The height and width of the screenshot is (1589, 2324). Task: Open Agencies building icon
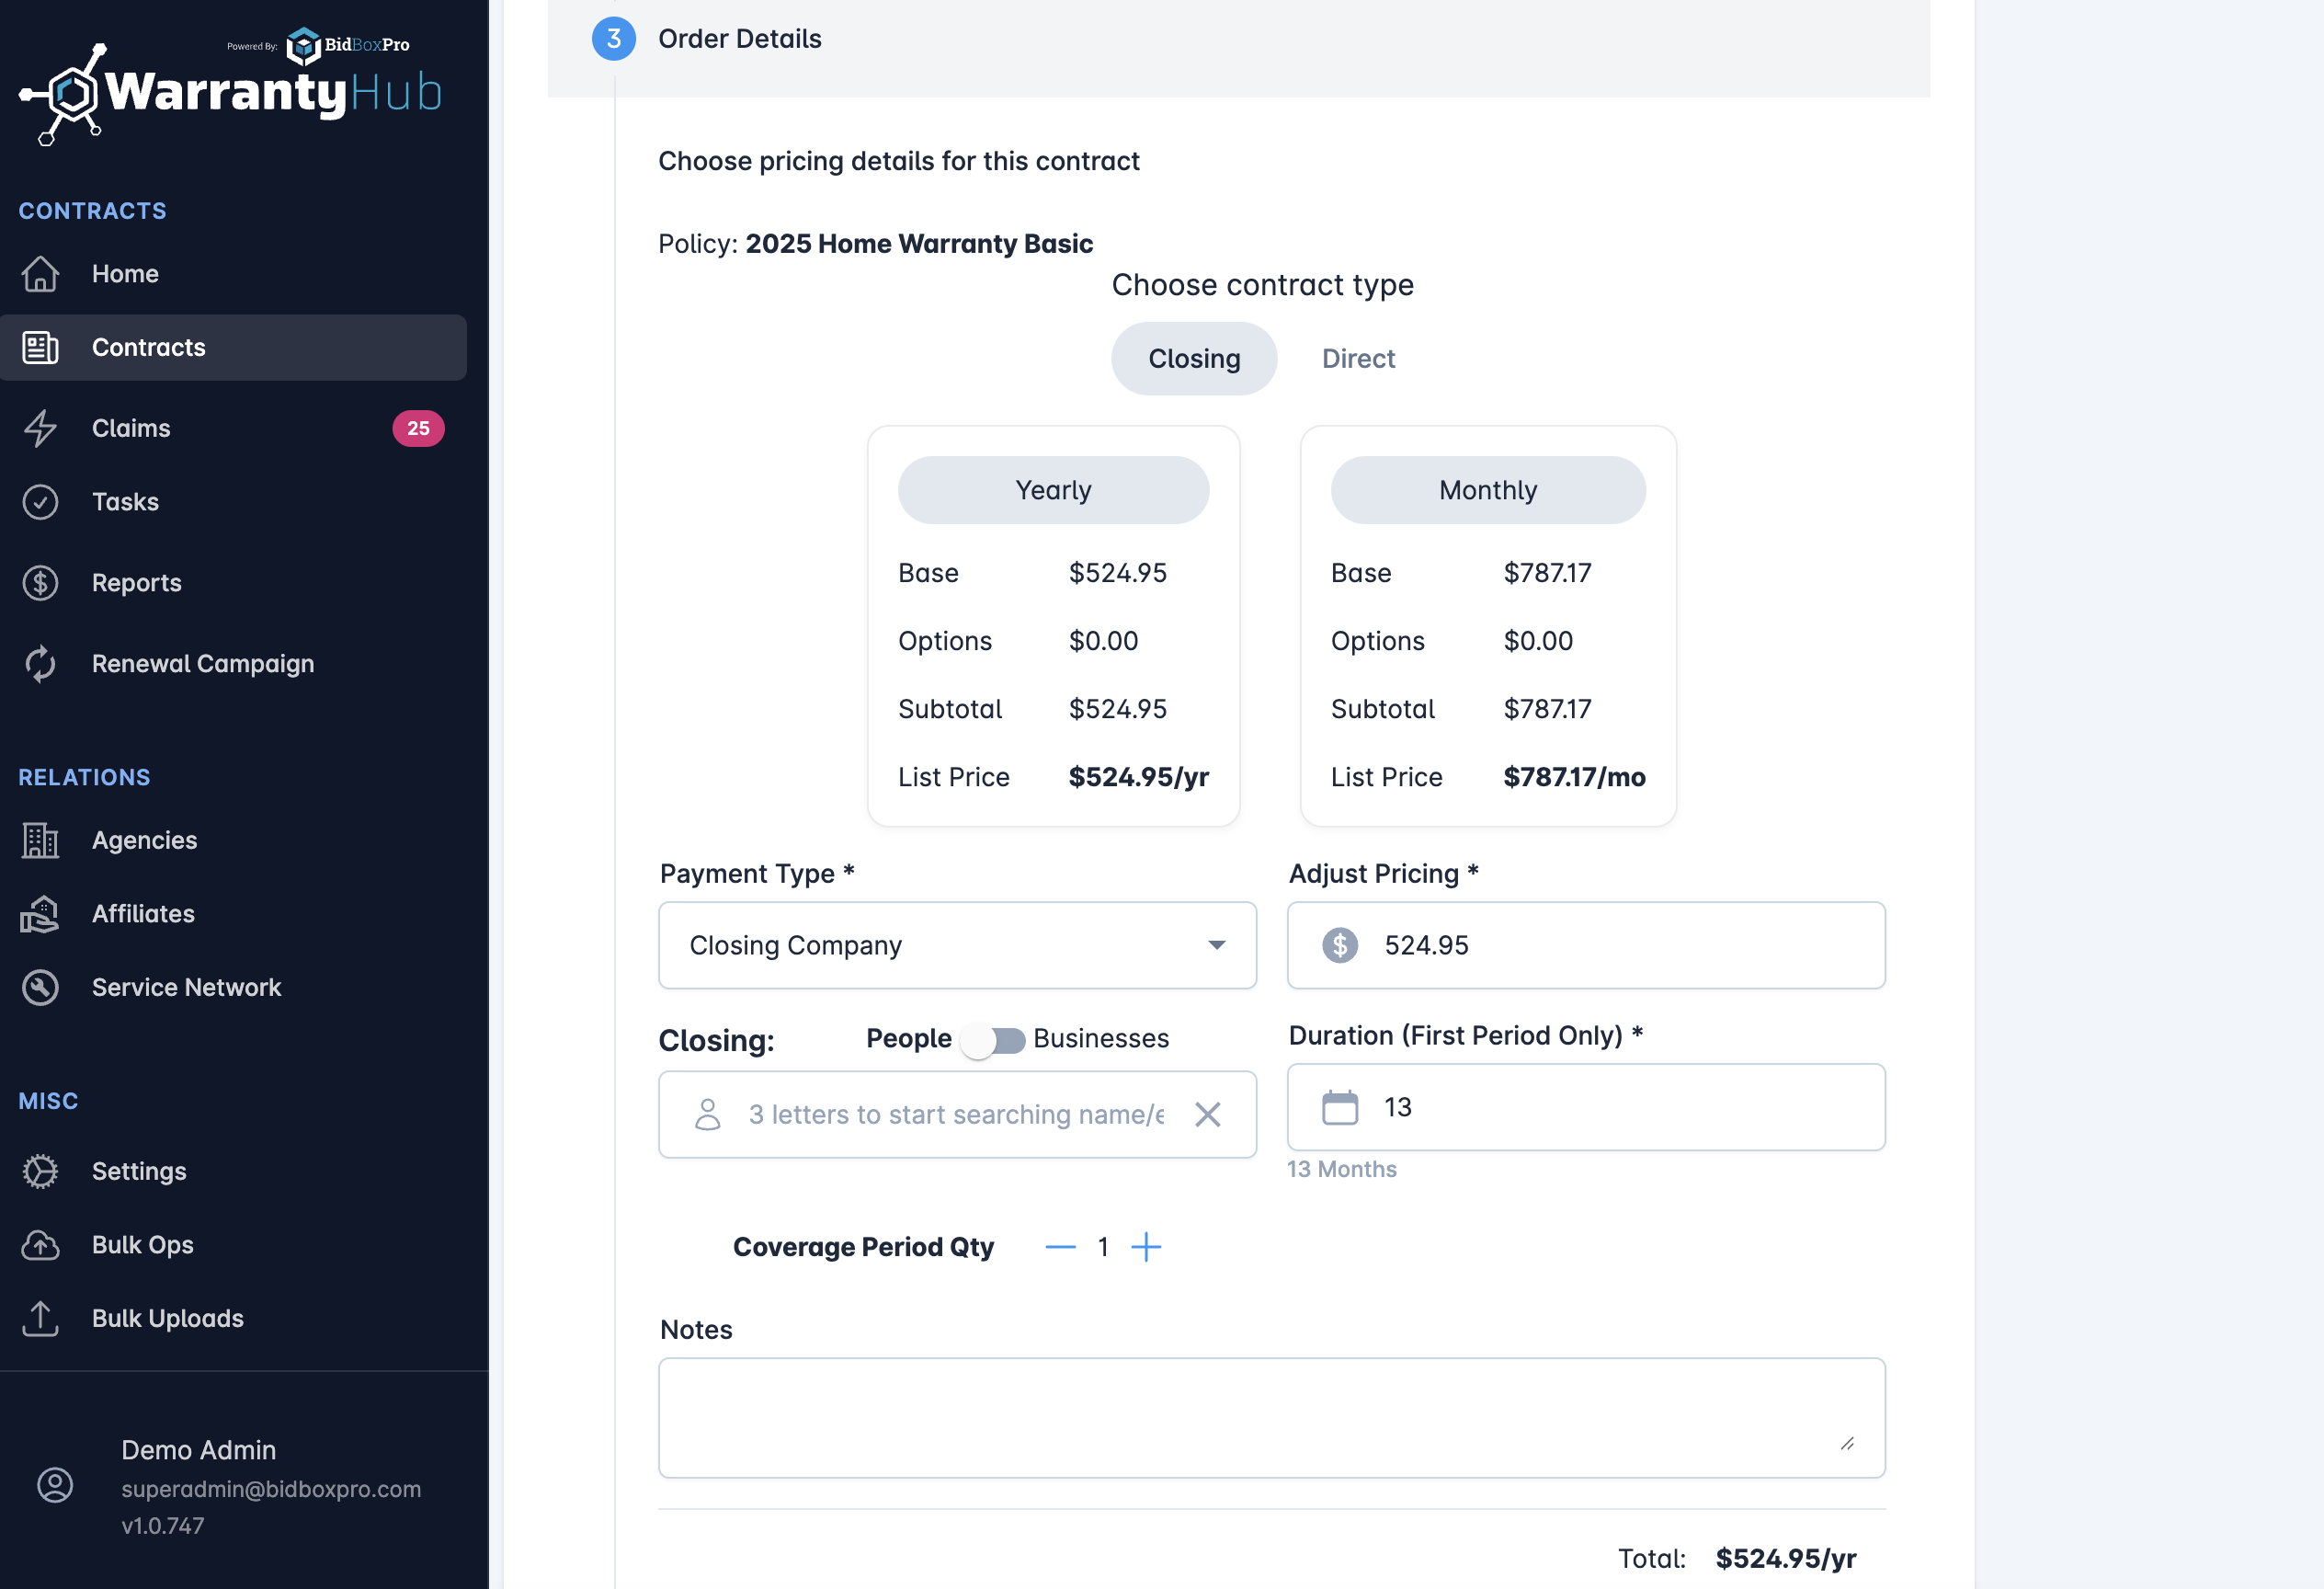pyautogui.click(x=40, y=840)
